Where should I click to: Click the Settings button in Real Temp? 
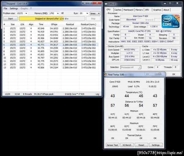tap(156, 145)
